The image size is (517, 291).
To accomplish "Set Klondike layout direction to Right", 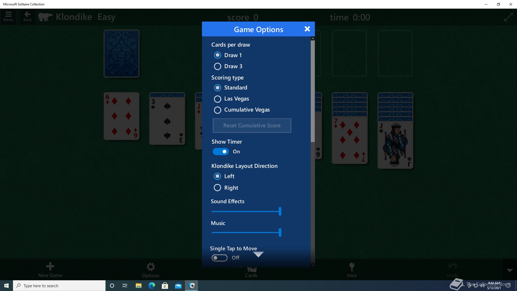I will click(x=218, y=188).
